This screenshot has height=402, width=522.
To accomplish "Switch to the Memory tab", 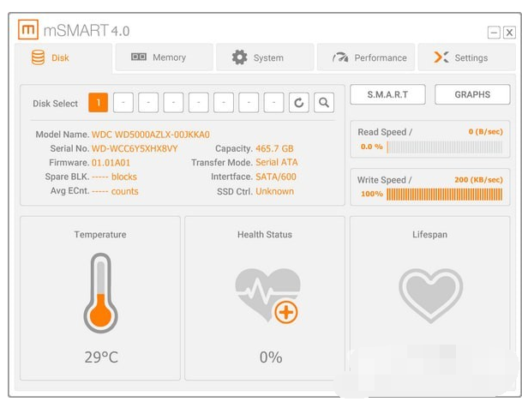I will coord(165,57).
